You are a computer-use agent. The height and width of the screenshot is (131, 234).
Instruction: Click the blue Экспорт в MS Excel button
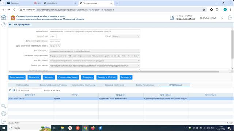107,77
